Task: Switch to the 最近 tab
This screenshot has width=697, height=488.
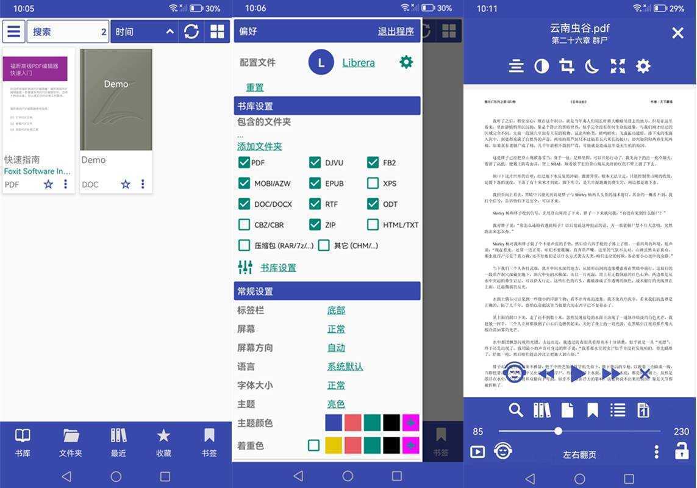Action: [117, 440]
